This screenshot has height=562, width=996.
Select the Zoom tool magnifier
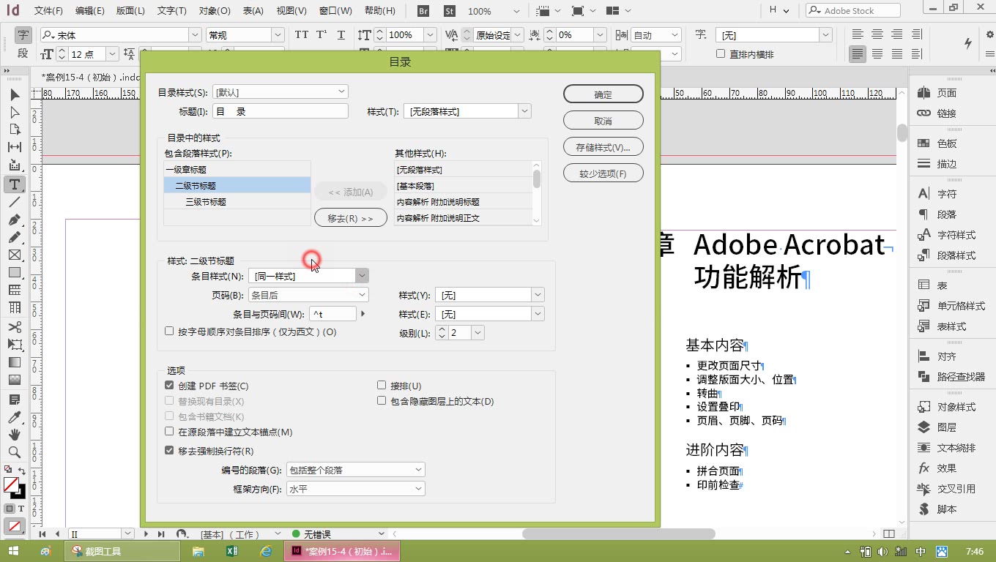(14, 452)
